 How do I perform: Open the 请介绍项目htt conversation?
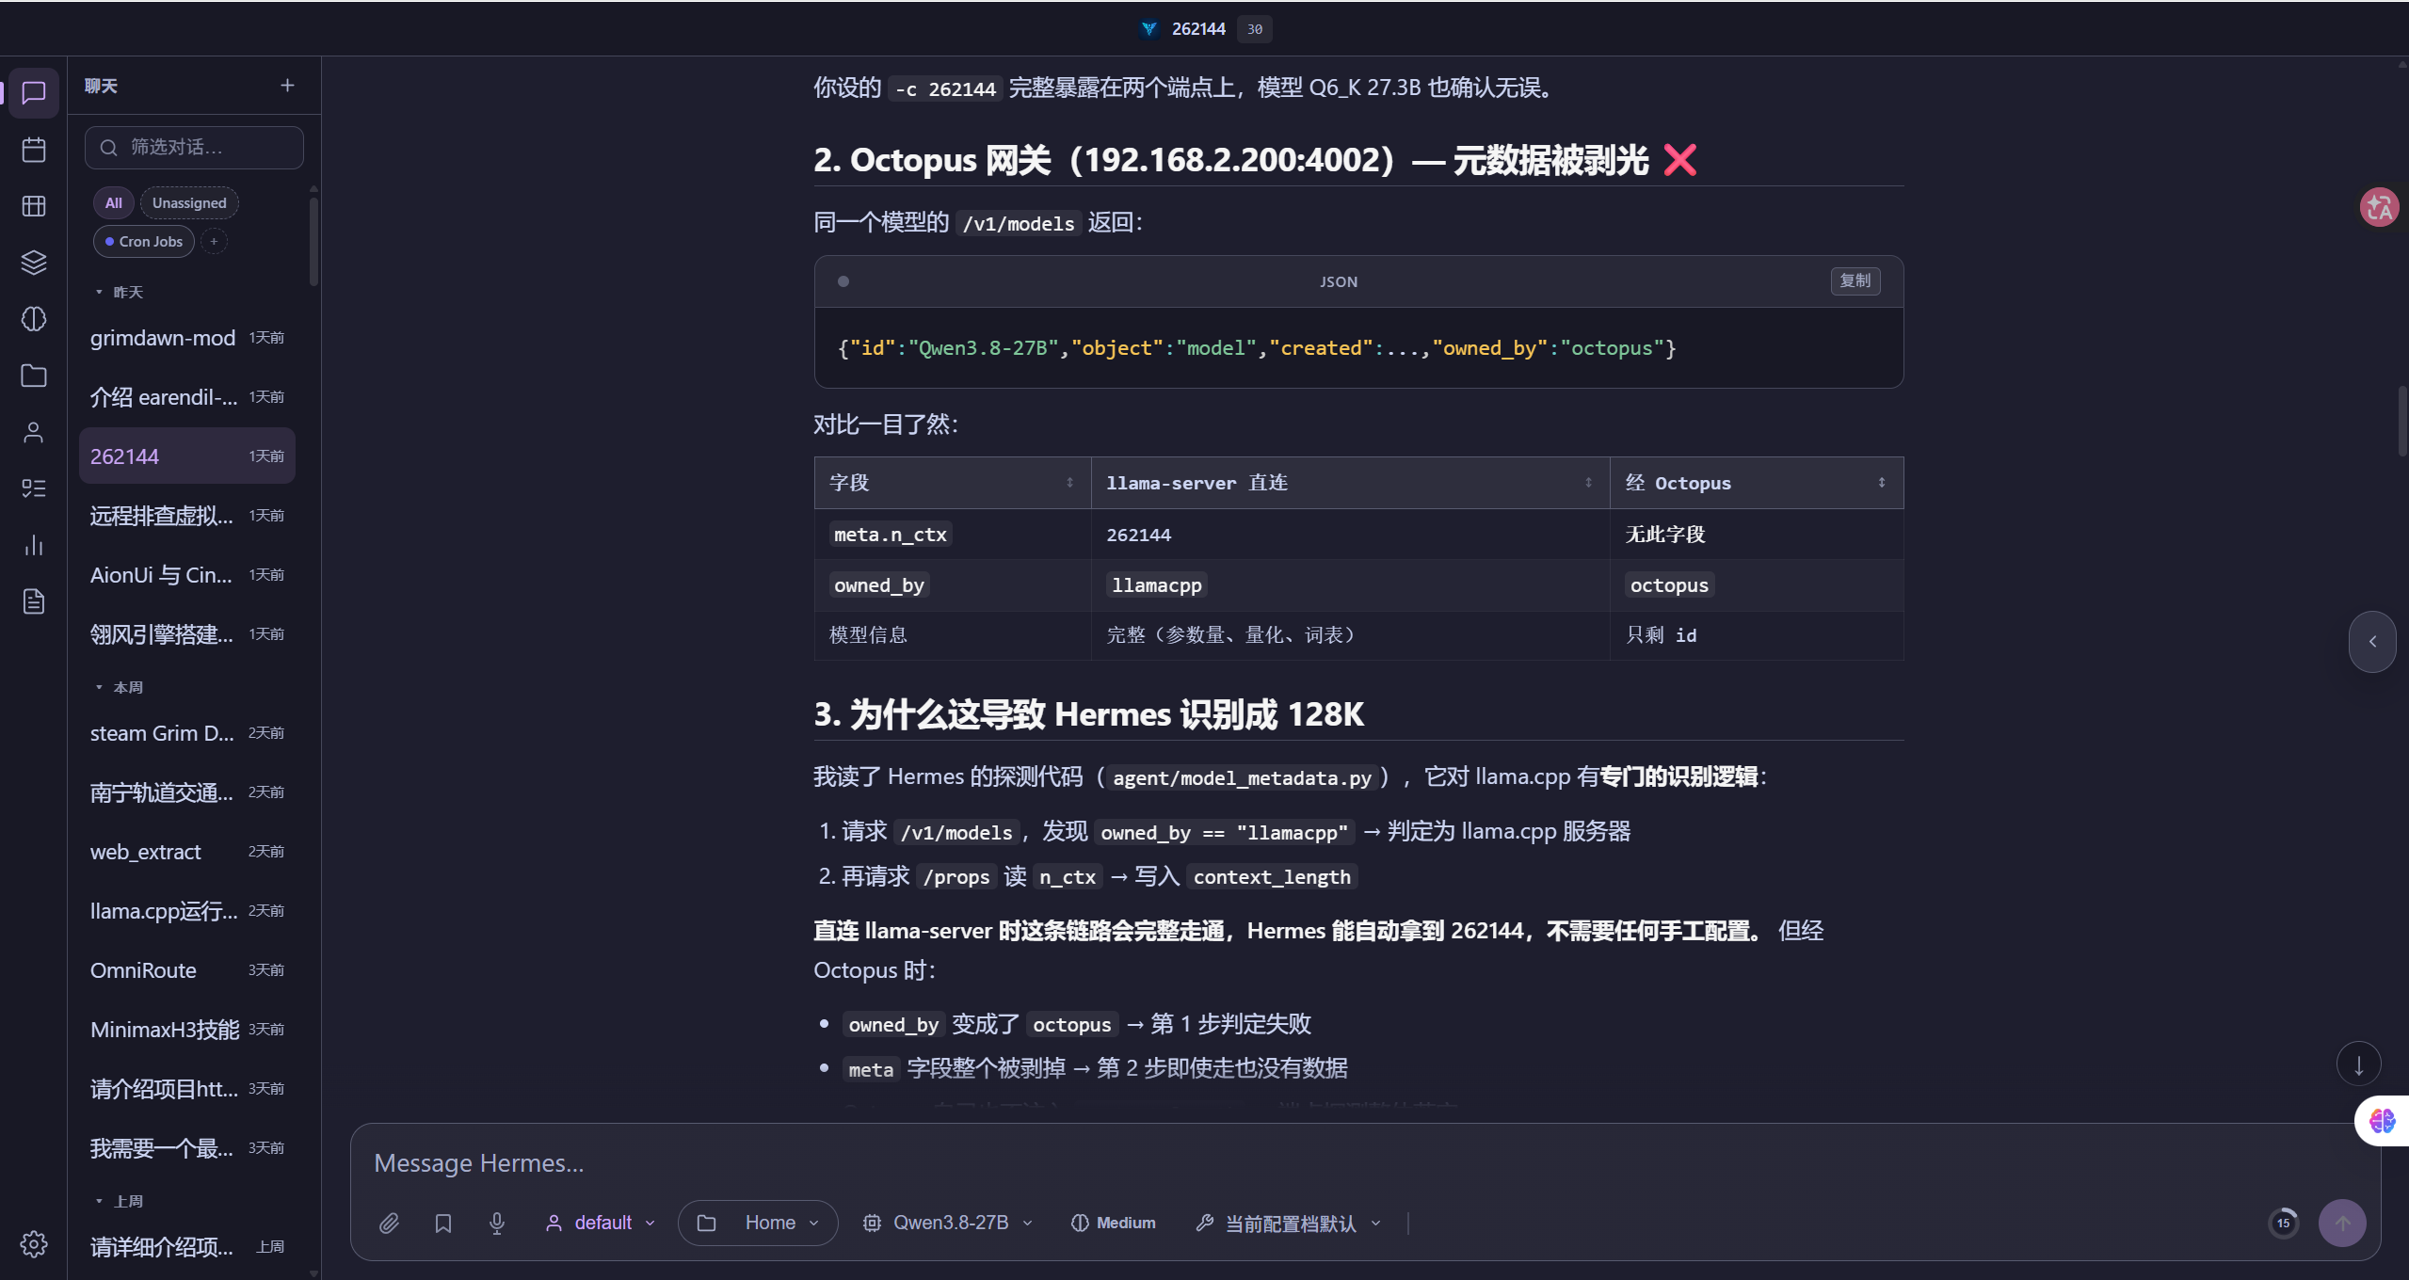click(x=187, y=1089)
